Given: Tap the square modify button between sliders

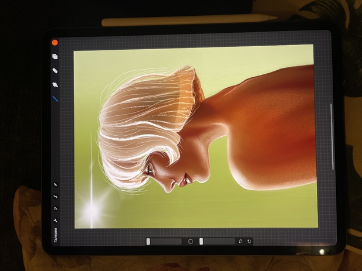Looking at the screenshot, I should (x=191, y=241).
